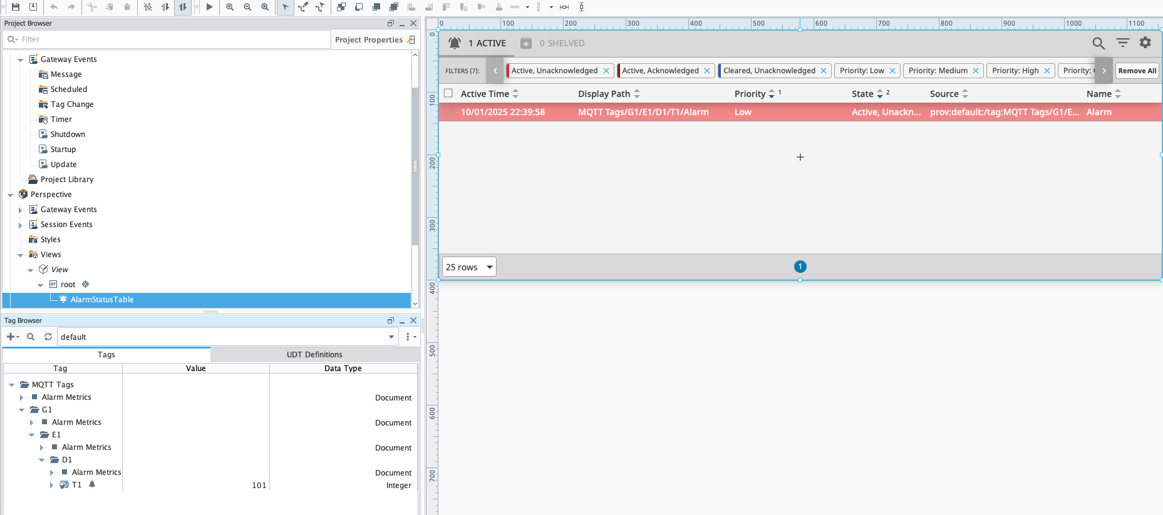This screenshot has height=515, width=1163.
Task: Open the alarm table filter settings icon
Action: click(1122, 43)
